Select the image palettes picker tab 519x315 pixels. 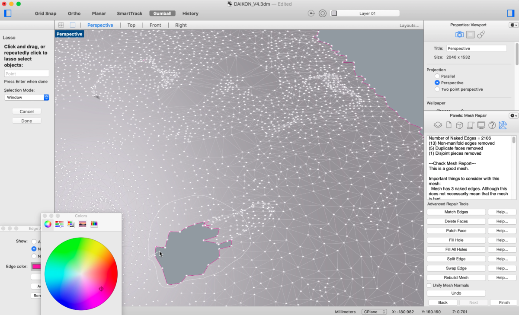[x=82, y=224]
